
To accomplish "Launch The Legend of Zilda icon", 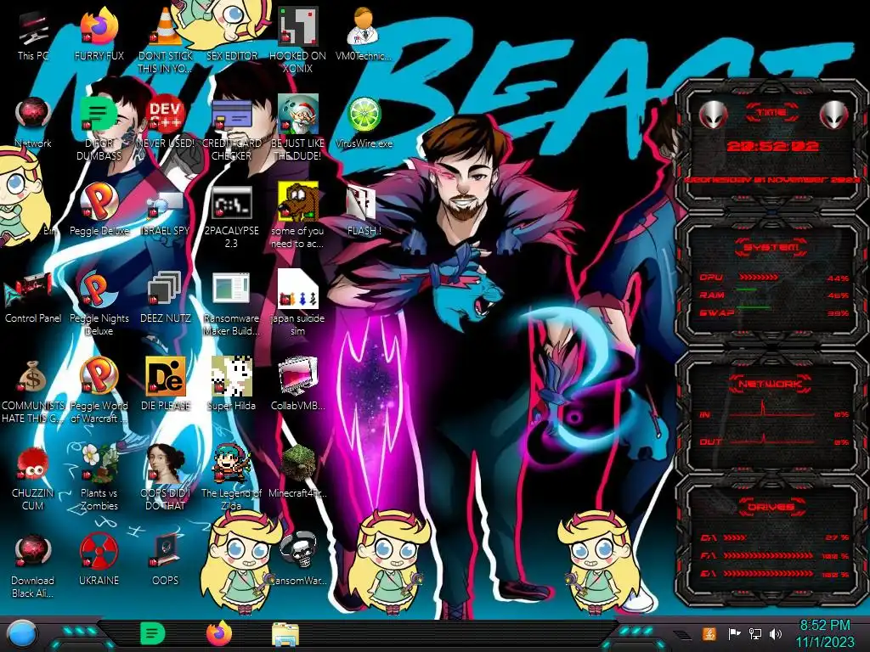I will click(231, 478).
